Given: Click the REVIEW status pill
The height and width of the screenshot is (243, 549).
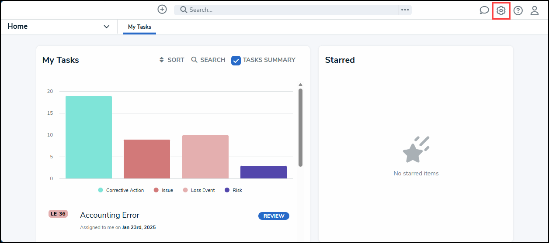Looking at the screenshot, I should [x=274, y=216].
